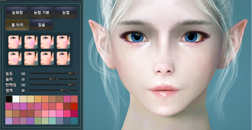Viewport: 252px width, 130px height.
Task: Pick the bubblegum hot pink swatch in the third row
Action: (60, 113)
